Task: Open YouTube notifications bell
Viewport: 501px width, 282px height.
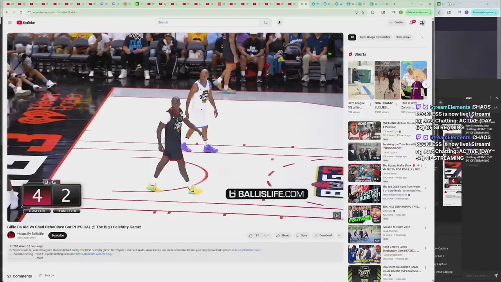Action: tap(411, 22)
